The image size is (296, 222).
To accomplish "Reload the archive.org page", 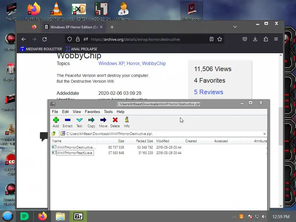I will [x=45, y=39].
